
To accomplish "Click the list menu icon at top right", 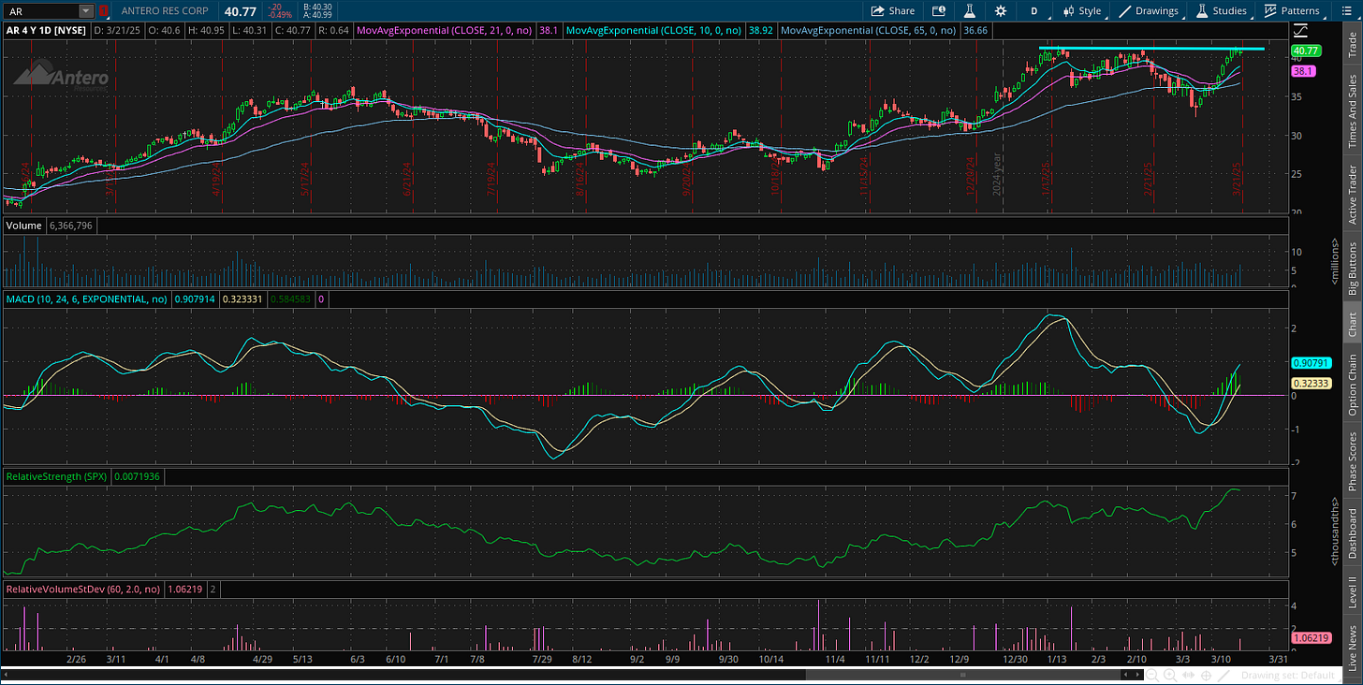I will pos(1346,10).
